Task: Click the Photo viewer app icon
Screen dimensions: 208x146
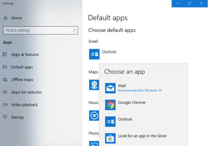Action: click(94, 143)
